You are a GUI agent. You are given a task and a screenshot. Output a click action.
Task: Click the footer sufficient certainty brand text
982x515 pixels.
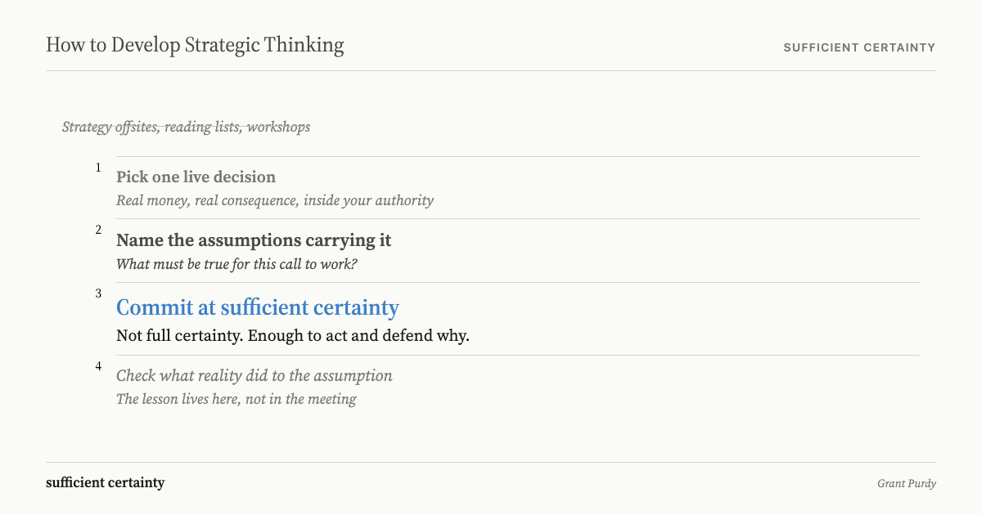point(105,482)
